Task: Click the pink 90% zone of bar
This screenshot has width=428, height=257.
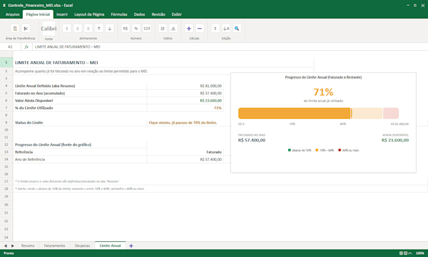Action: point(391,113)
